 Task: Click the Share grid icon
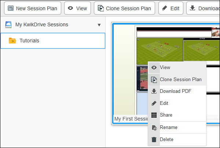pos(154,115)
